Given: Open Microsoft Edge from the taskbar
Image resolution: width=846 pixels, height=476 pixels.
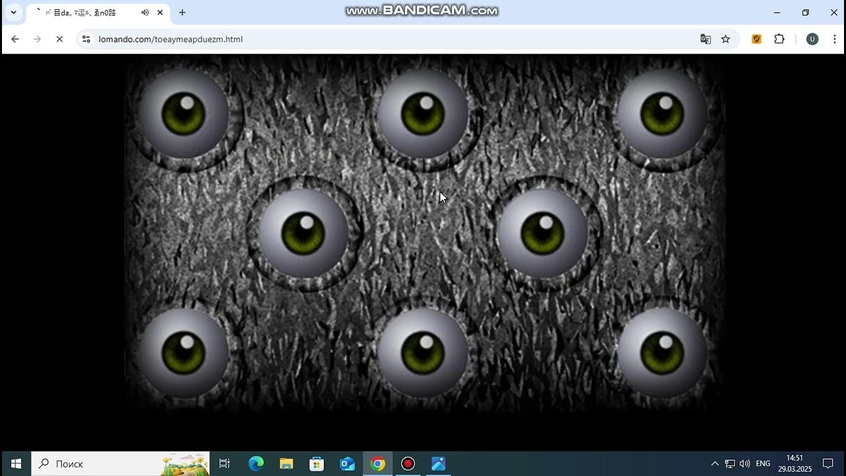Looking at the screenshot, I should tap(256, 463).
